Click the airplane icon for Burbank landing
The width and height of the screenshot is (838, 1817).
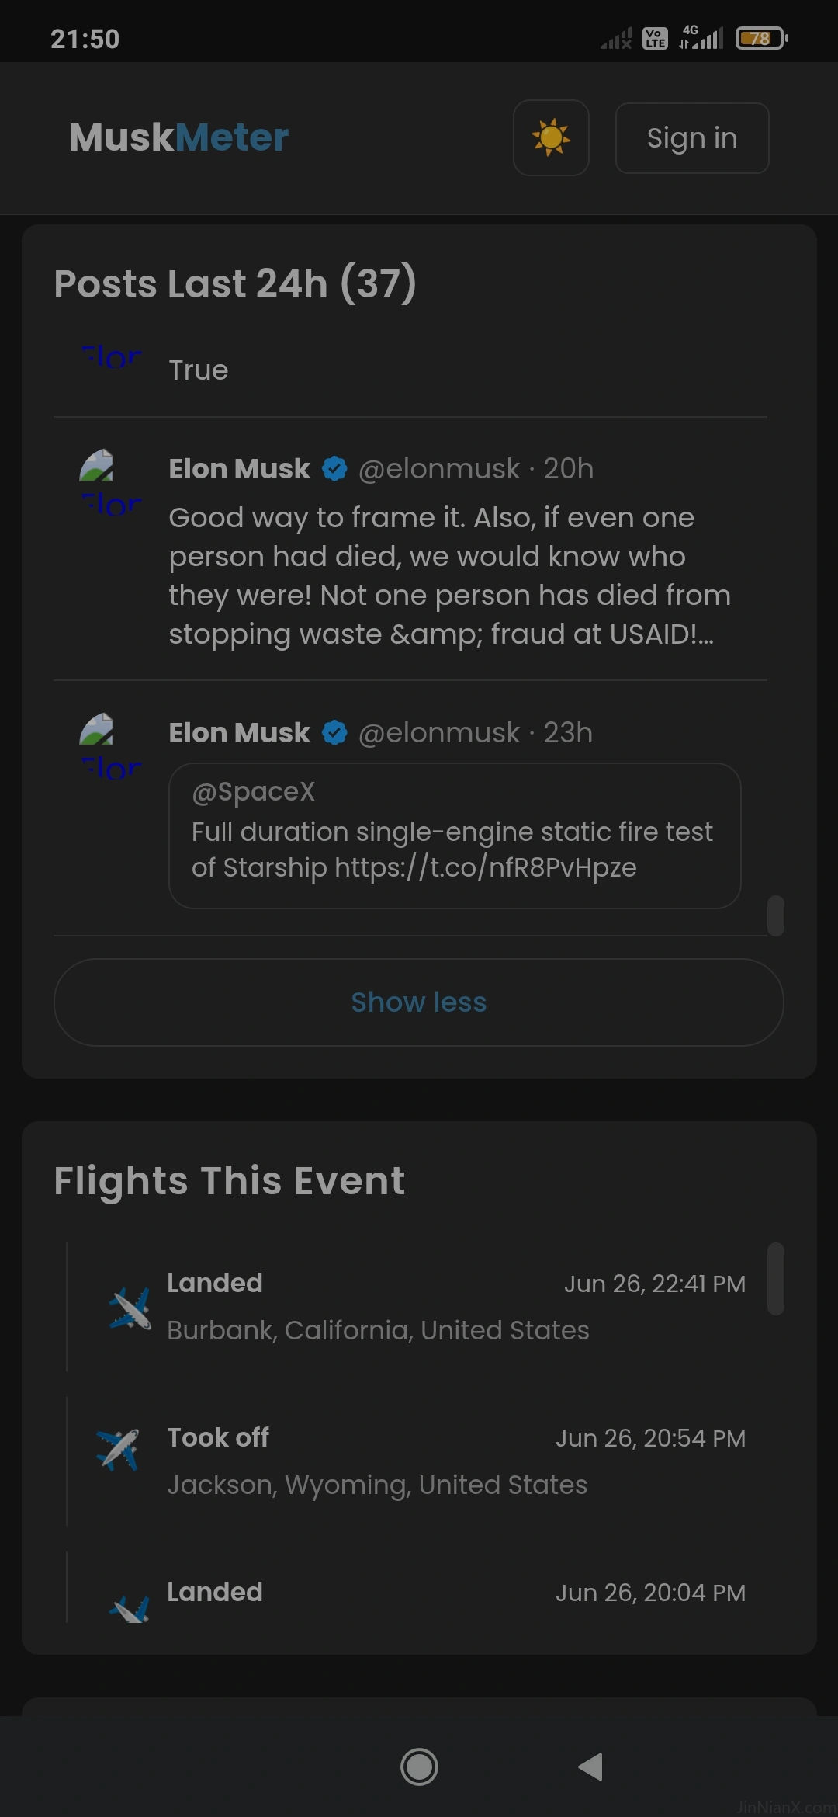[x=130, y=1308]
